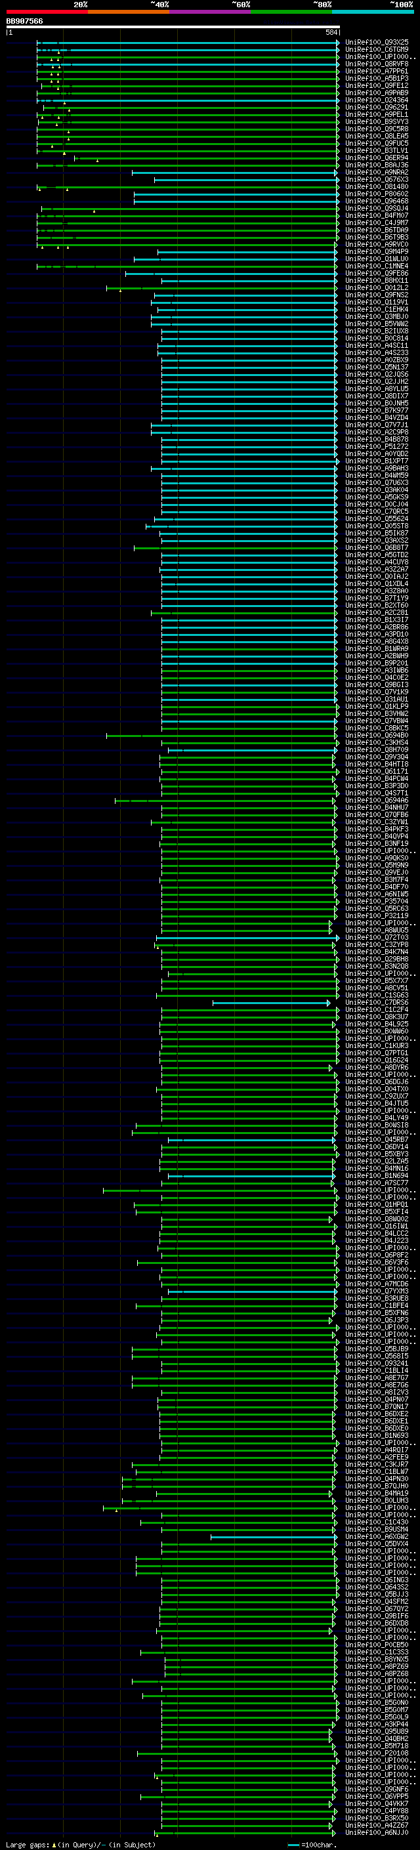The image size is (420, 1850).
Task: Select hit label UniRef100_Q96291
Action: (x=376, y=107)
